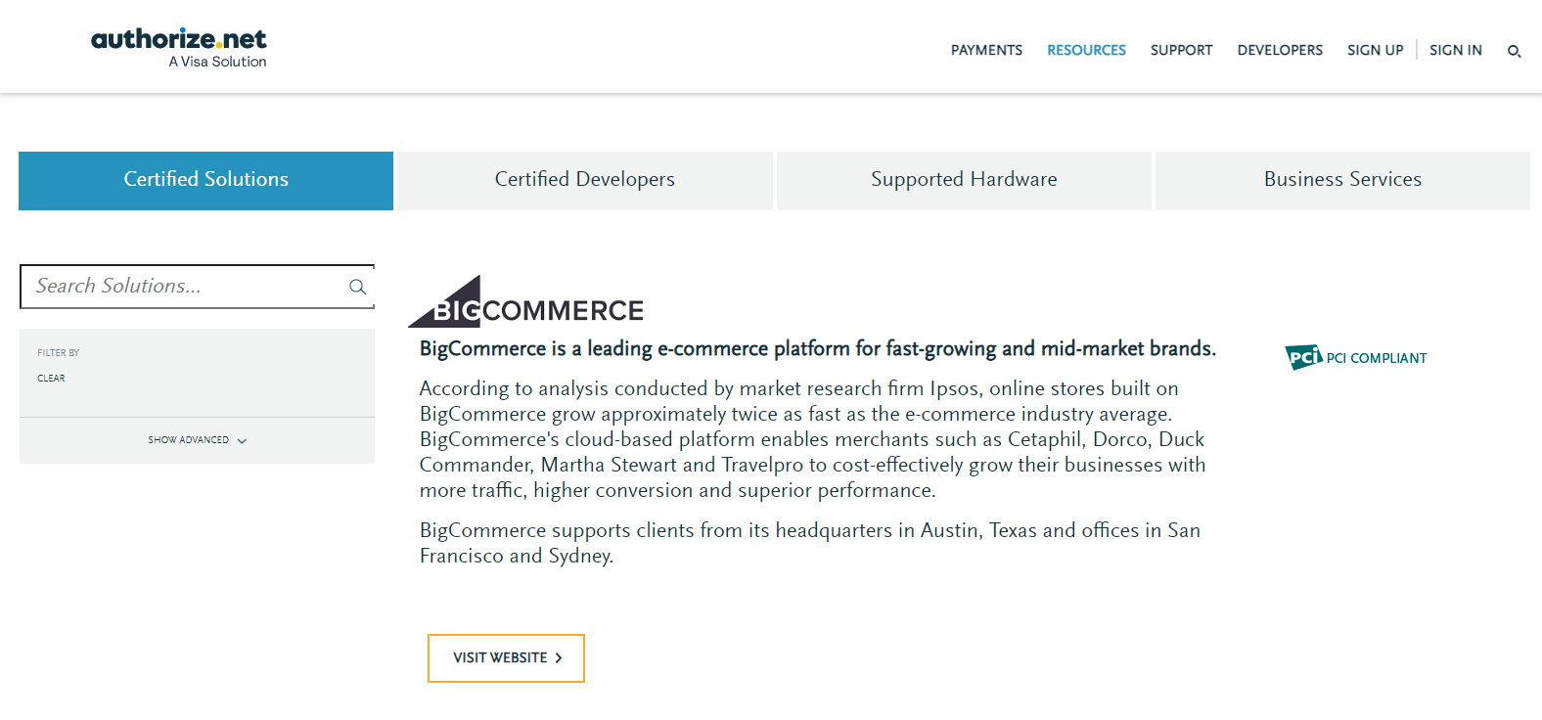Click the magnifier inside Search Solutions box
This screenshot has height=720, width=1542.
pyautogui.click(x=357, y=287)
